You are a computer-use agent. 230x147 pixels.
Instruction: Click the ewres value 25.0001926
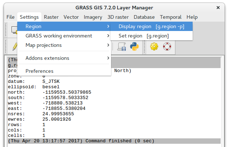(x=57, y=119)
